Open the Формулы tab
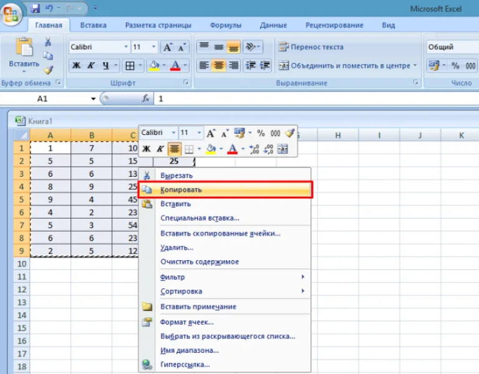The width and height of the screenshot is (479, 374). pyautogui.click(x=225, y=25)
